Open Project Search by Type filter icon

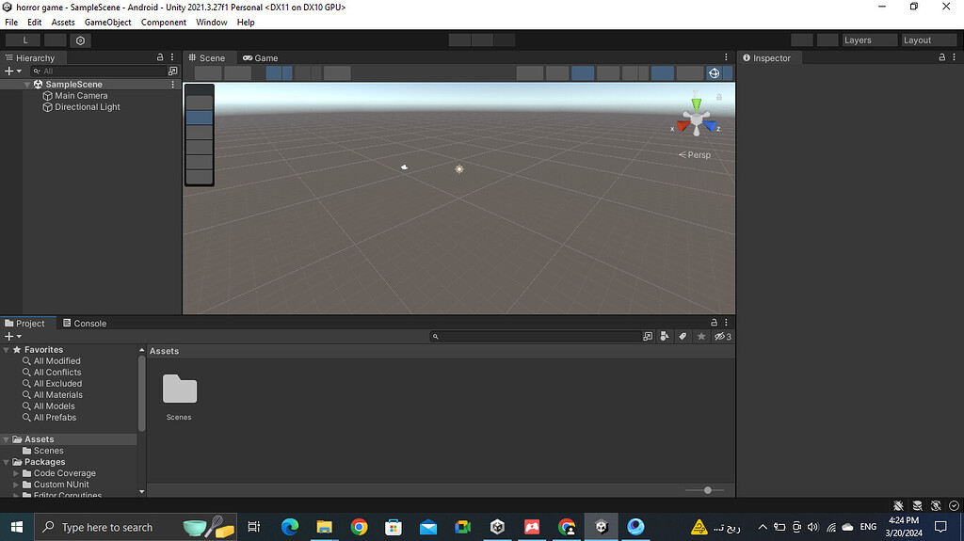coord(665,336)
